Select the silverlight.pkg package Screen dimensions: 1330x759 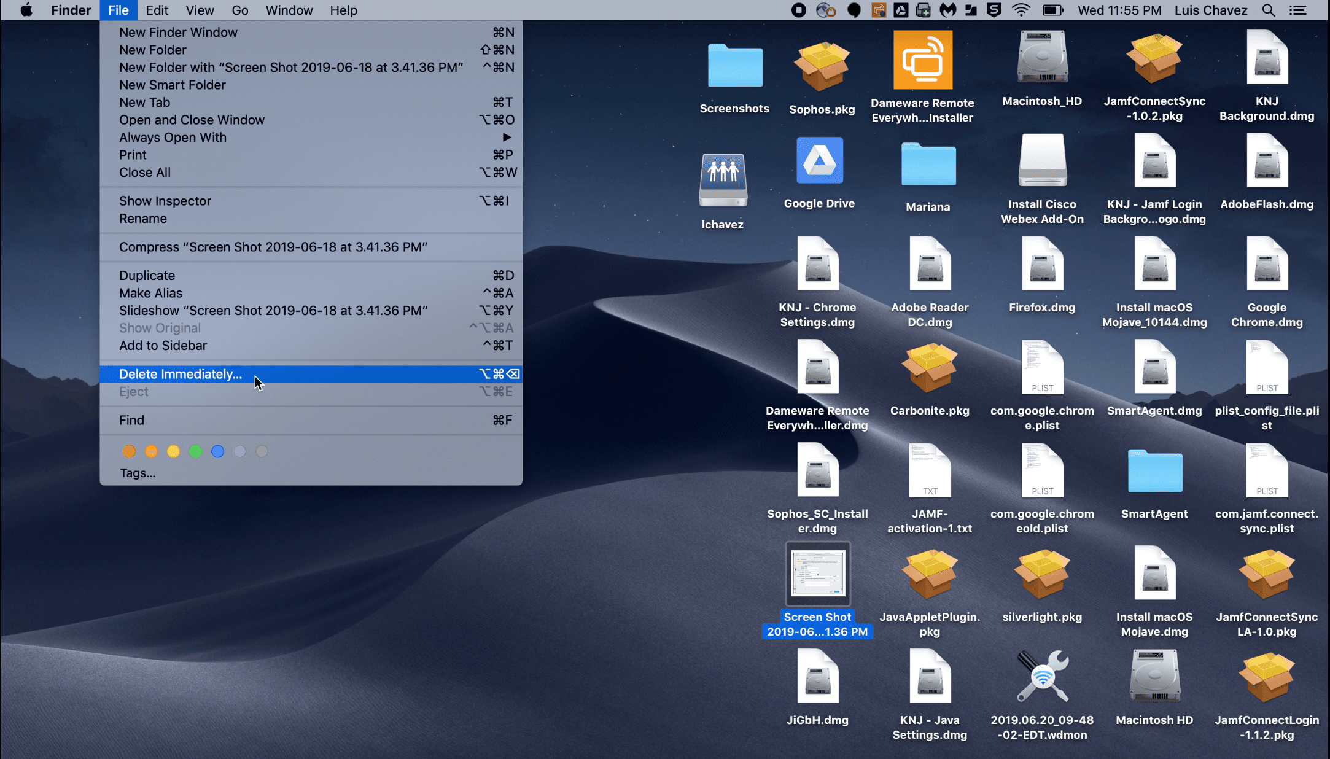pos(1042,574)
